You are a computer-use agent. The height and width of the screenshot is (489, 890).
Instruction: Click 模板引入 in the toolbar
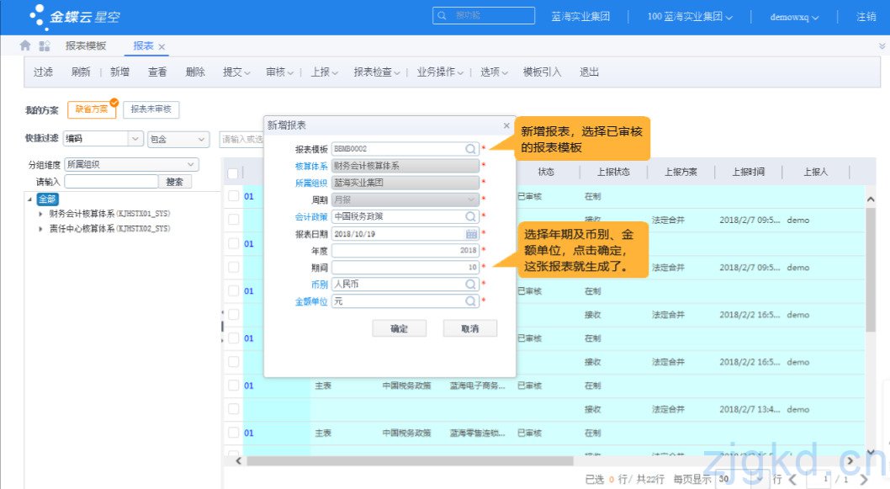click(x=542, y=72)
